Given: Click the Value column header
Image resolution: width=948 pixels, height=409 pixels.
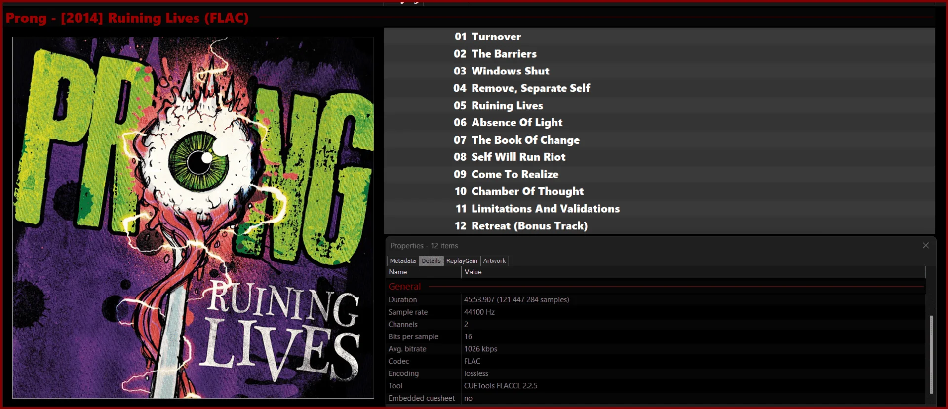Looking at the screenshot, I should point(693,272).
